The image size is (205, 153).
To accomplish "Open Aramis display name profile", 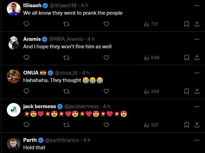I will click(32, 39).
